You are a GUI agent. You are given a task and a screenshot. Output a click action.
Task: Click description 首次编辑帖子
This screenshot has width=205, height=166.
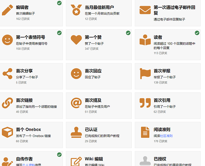(25, 13)
